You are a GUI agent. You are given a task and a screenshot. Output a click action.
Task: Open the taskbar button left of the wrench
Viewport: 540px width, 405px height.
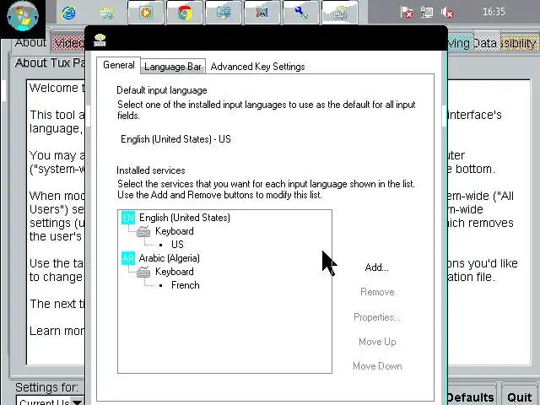pyautogui.click(x=262, y=13)
